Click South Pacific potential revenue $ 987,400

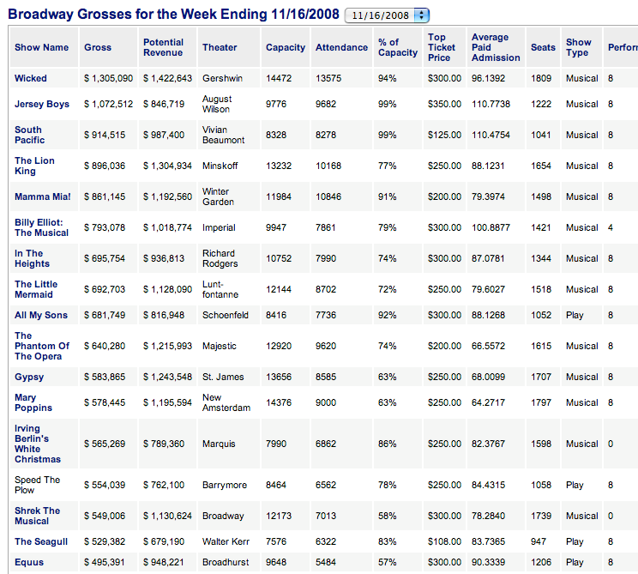click(164, 135)
